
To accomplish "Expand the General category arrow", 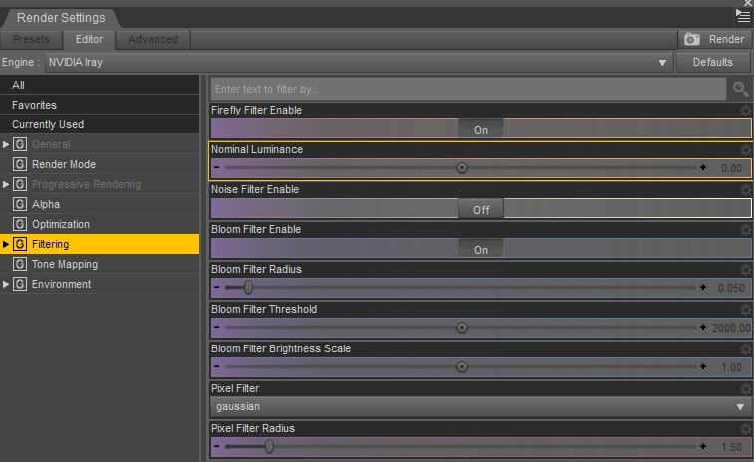I will (x=6, y=144).
